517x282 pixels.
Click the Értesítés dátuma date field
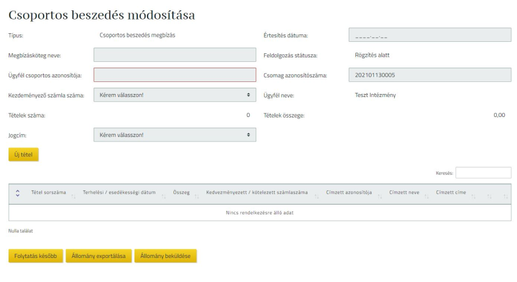click(x=429, y=36)
